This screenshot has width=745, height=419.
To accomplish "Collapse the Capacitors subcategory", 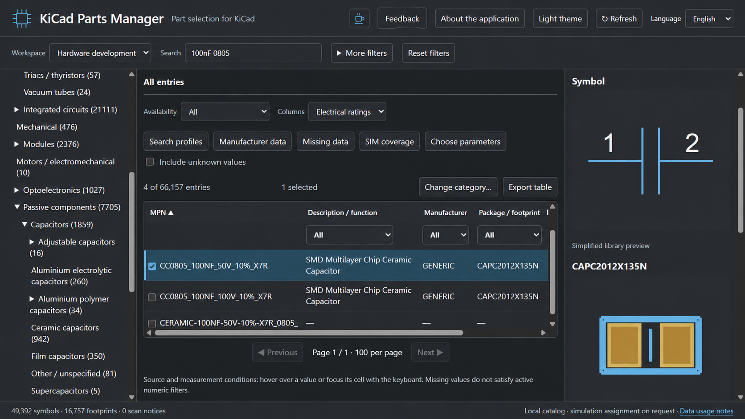I will tap(25, 224).
